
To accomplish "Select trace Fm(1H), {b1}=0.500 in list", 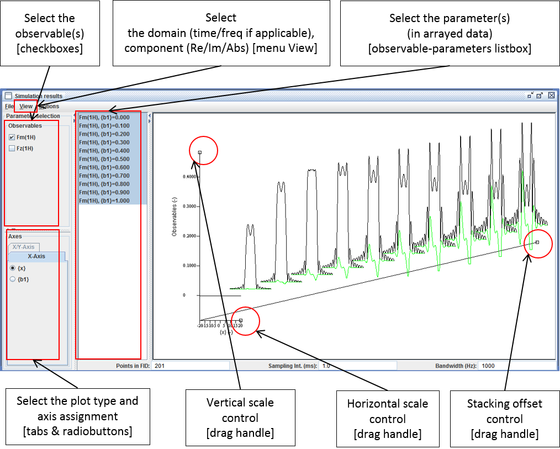I will click(x=104, y=159).
